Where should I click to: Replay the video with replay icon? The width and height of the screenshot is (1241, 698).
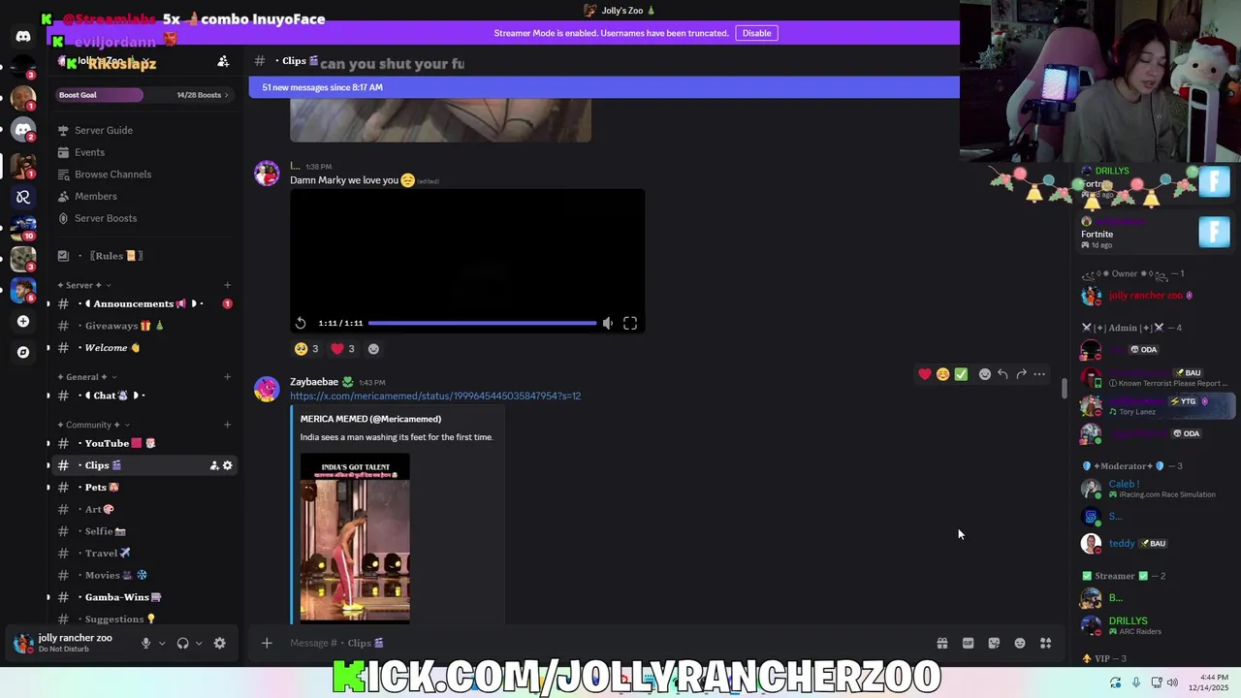(x=301, y=323)
